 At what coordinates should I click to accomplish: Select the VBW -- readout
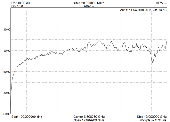click(161, 3)
